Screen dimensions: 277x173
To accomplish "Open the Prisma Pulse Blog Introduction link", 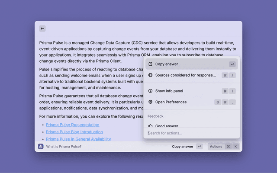I will coord(74,132).
